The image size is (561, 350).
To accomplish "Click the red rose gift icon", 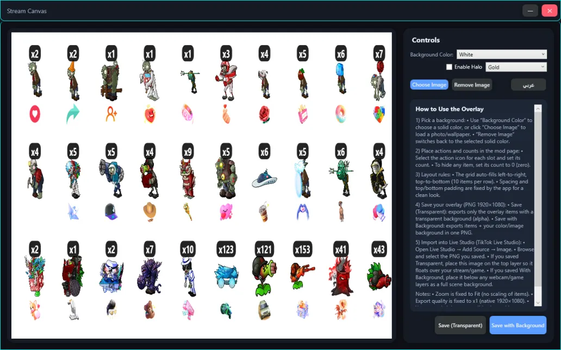I will [x=264, y=114].
